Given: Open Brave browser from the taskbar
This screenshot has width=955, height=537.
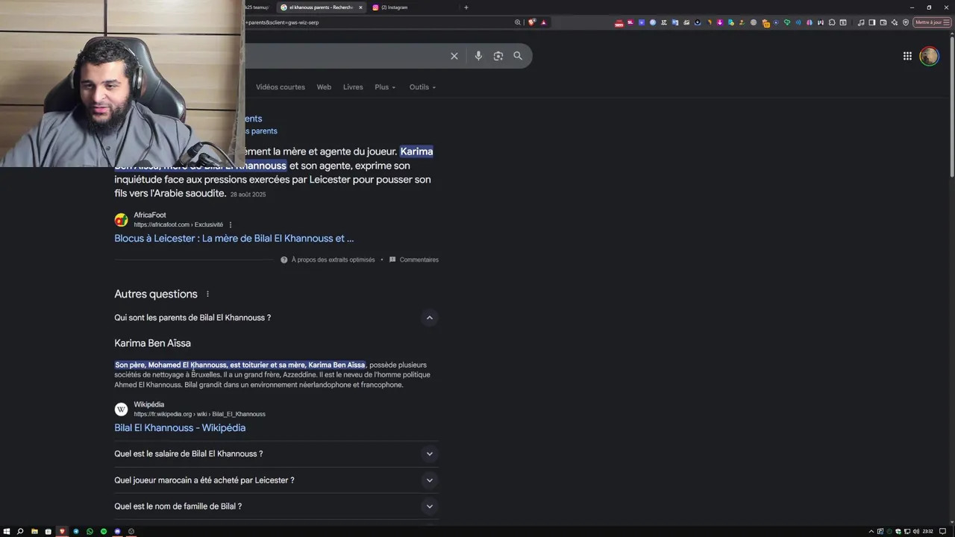Looking at the screenshot, I should [62, 531].
